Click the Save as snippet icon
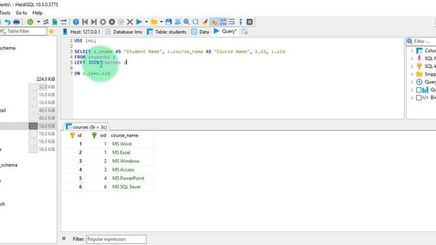This screenshot has width=436, height=245. (x=177, y=22)
